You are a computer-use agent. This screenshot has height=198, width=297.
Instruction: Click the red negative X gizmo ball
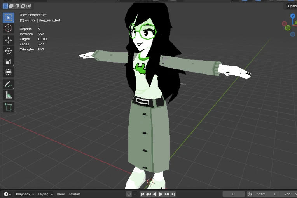[284, 24]
